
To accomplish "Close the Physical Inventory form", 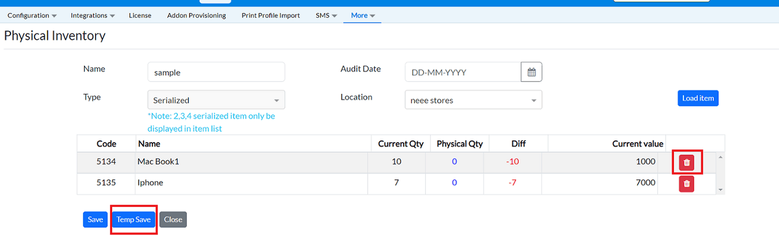I will click(173, 219).
